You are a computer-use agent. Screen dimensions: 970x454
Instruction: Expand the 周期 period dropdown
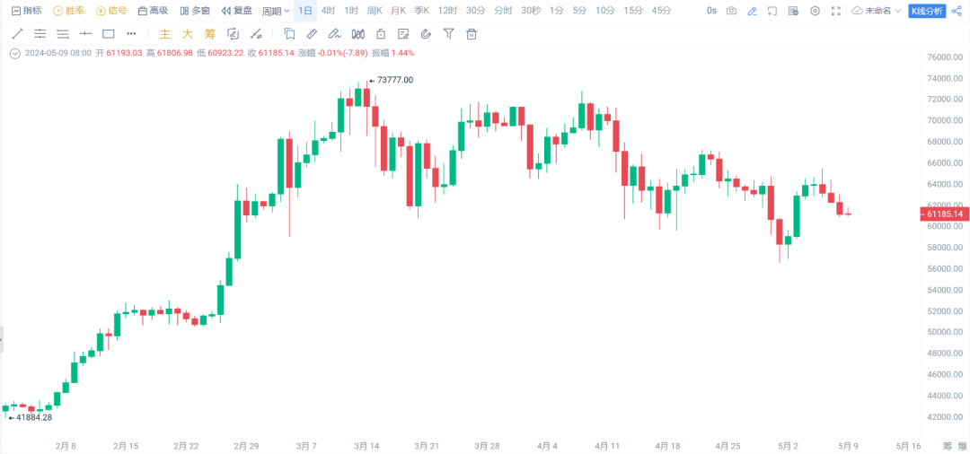[276, 11]
